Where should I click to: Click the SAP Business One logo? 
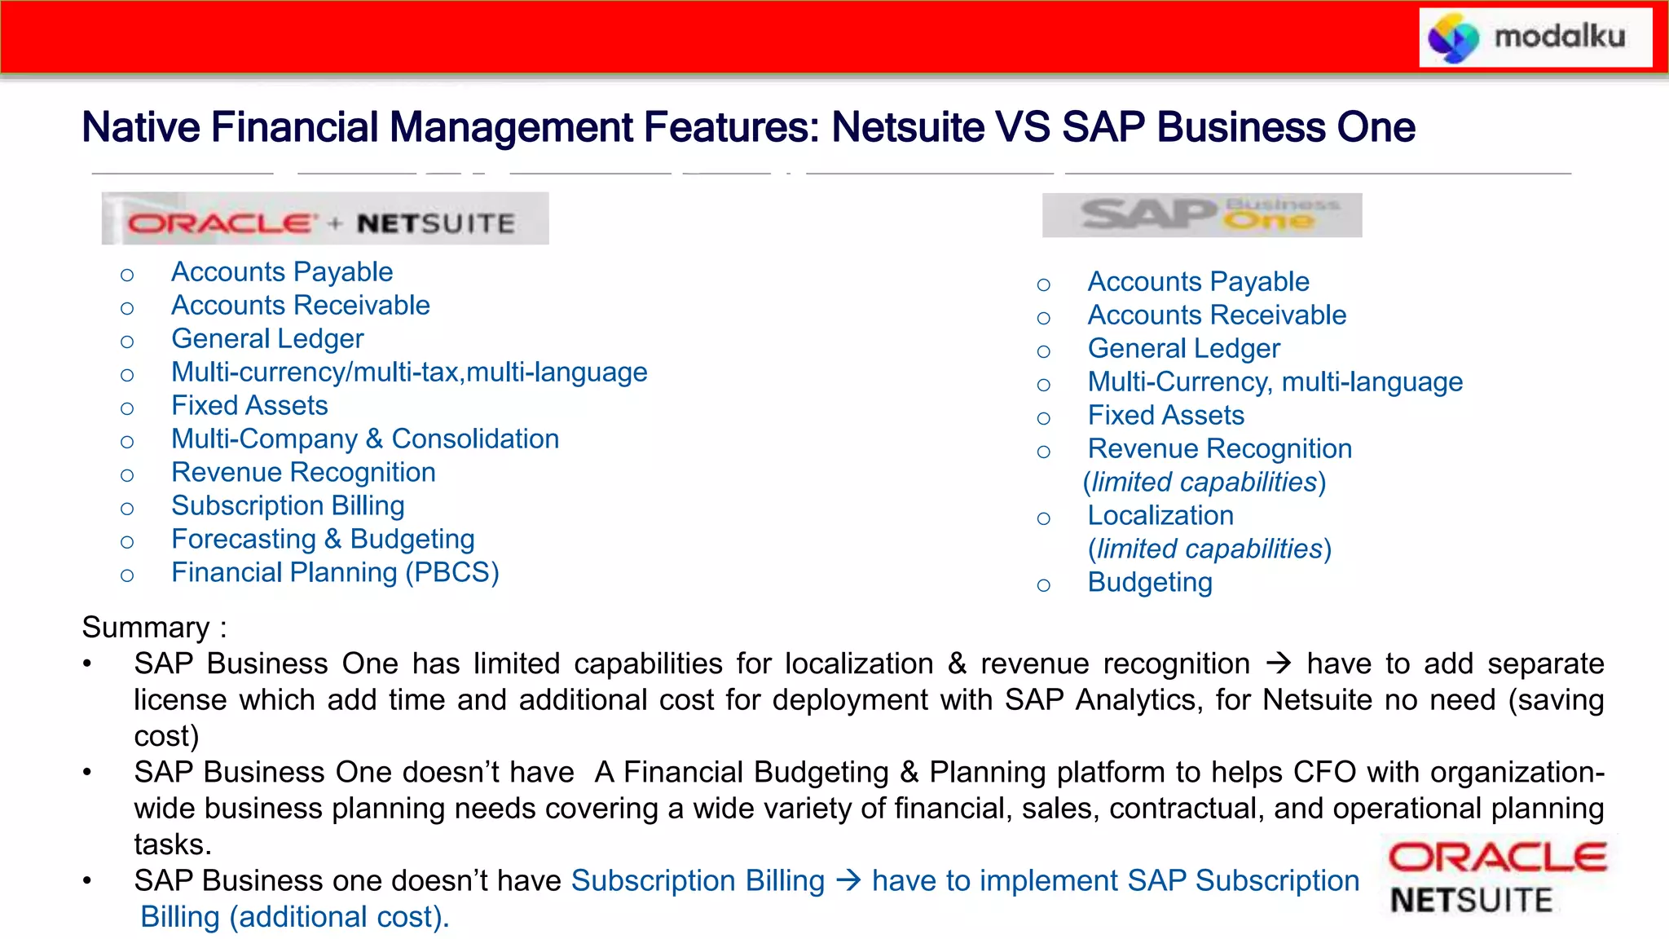pyautogui.click(x=1201, y=215)
